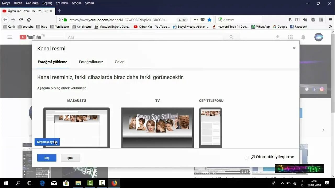The height and width of the screenshot is (188, 335).
Task: Open the Yer imleri menu
Action: [x=62, y=3]
